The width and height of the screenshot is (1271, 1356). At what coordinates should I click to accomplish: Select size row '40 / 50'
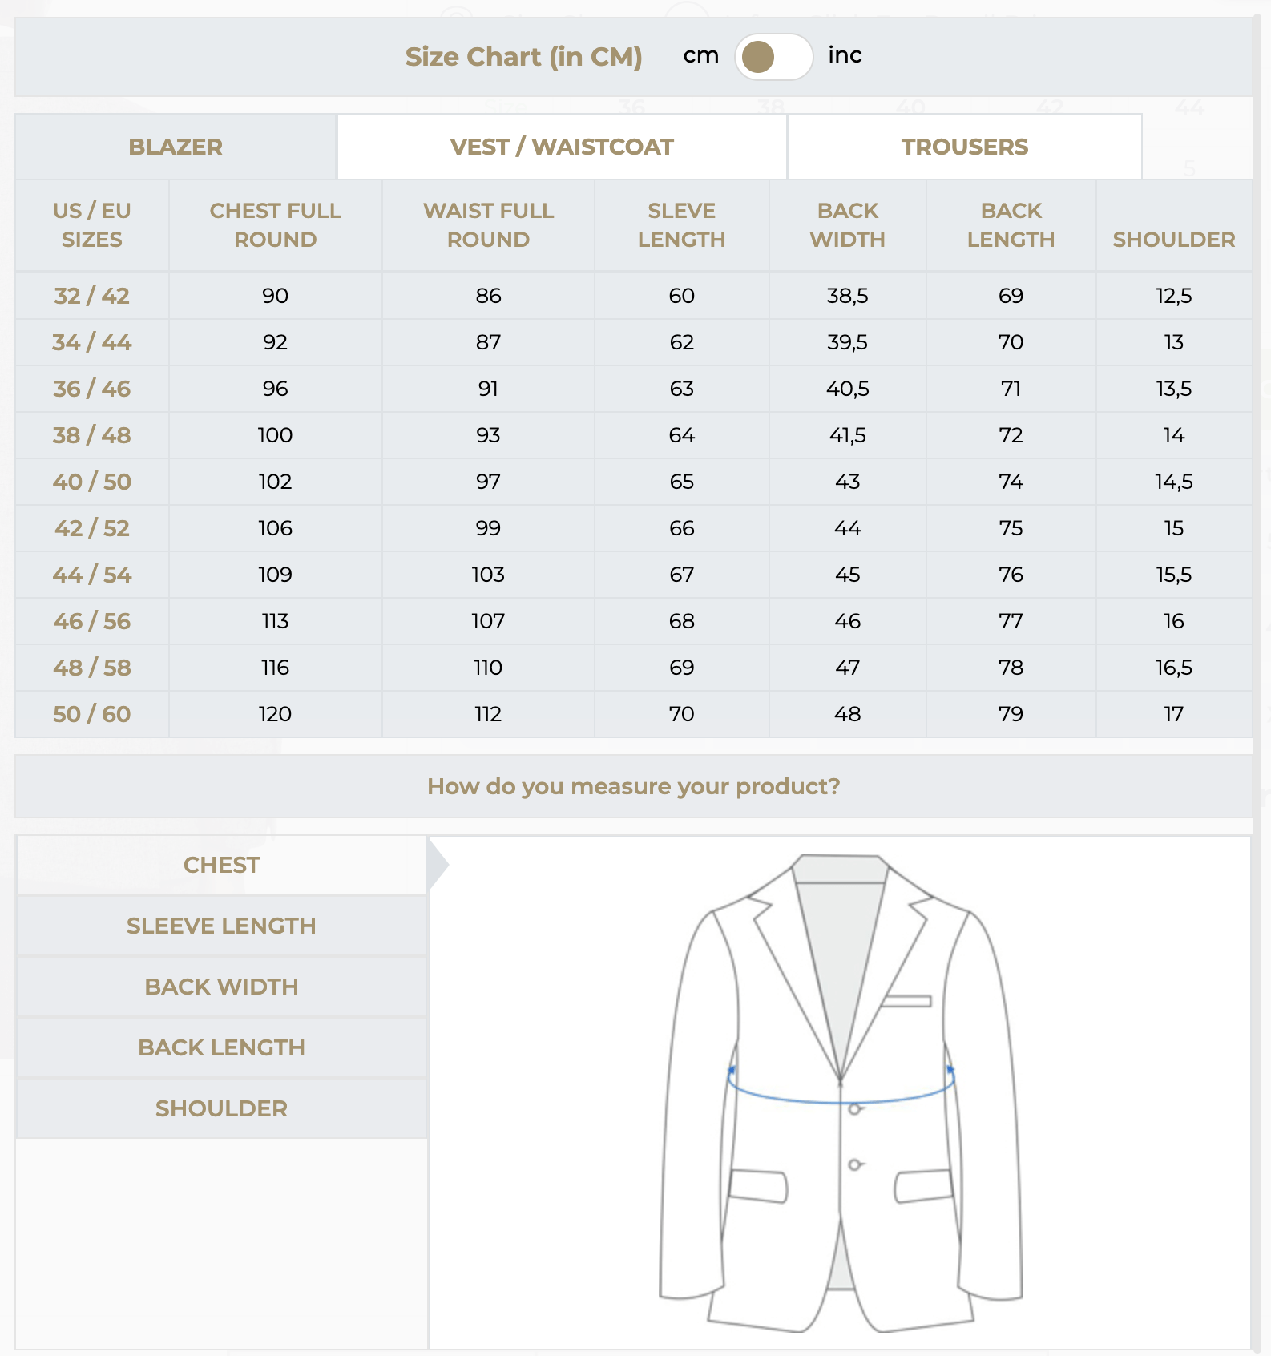click(634, 482)
